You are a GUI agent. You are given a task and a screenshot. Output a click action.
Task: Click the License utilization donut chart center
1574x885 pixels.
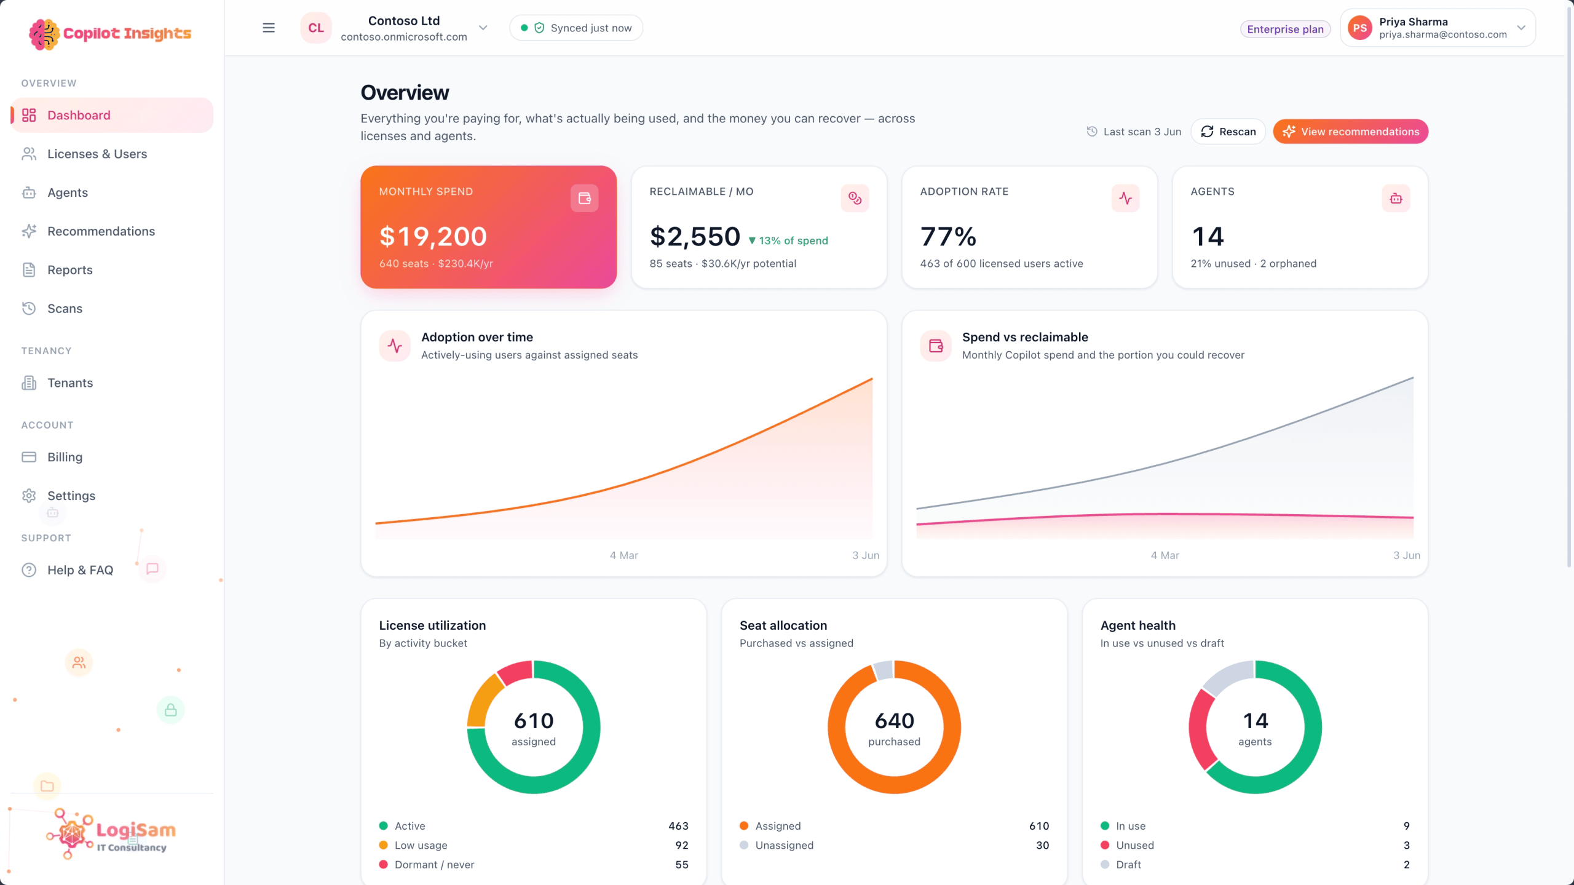point(534,727)
